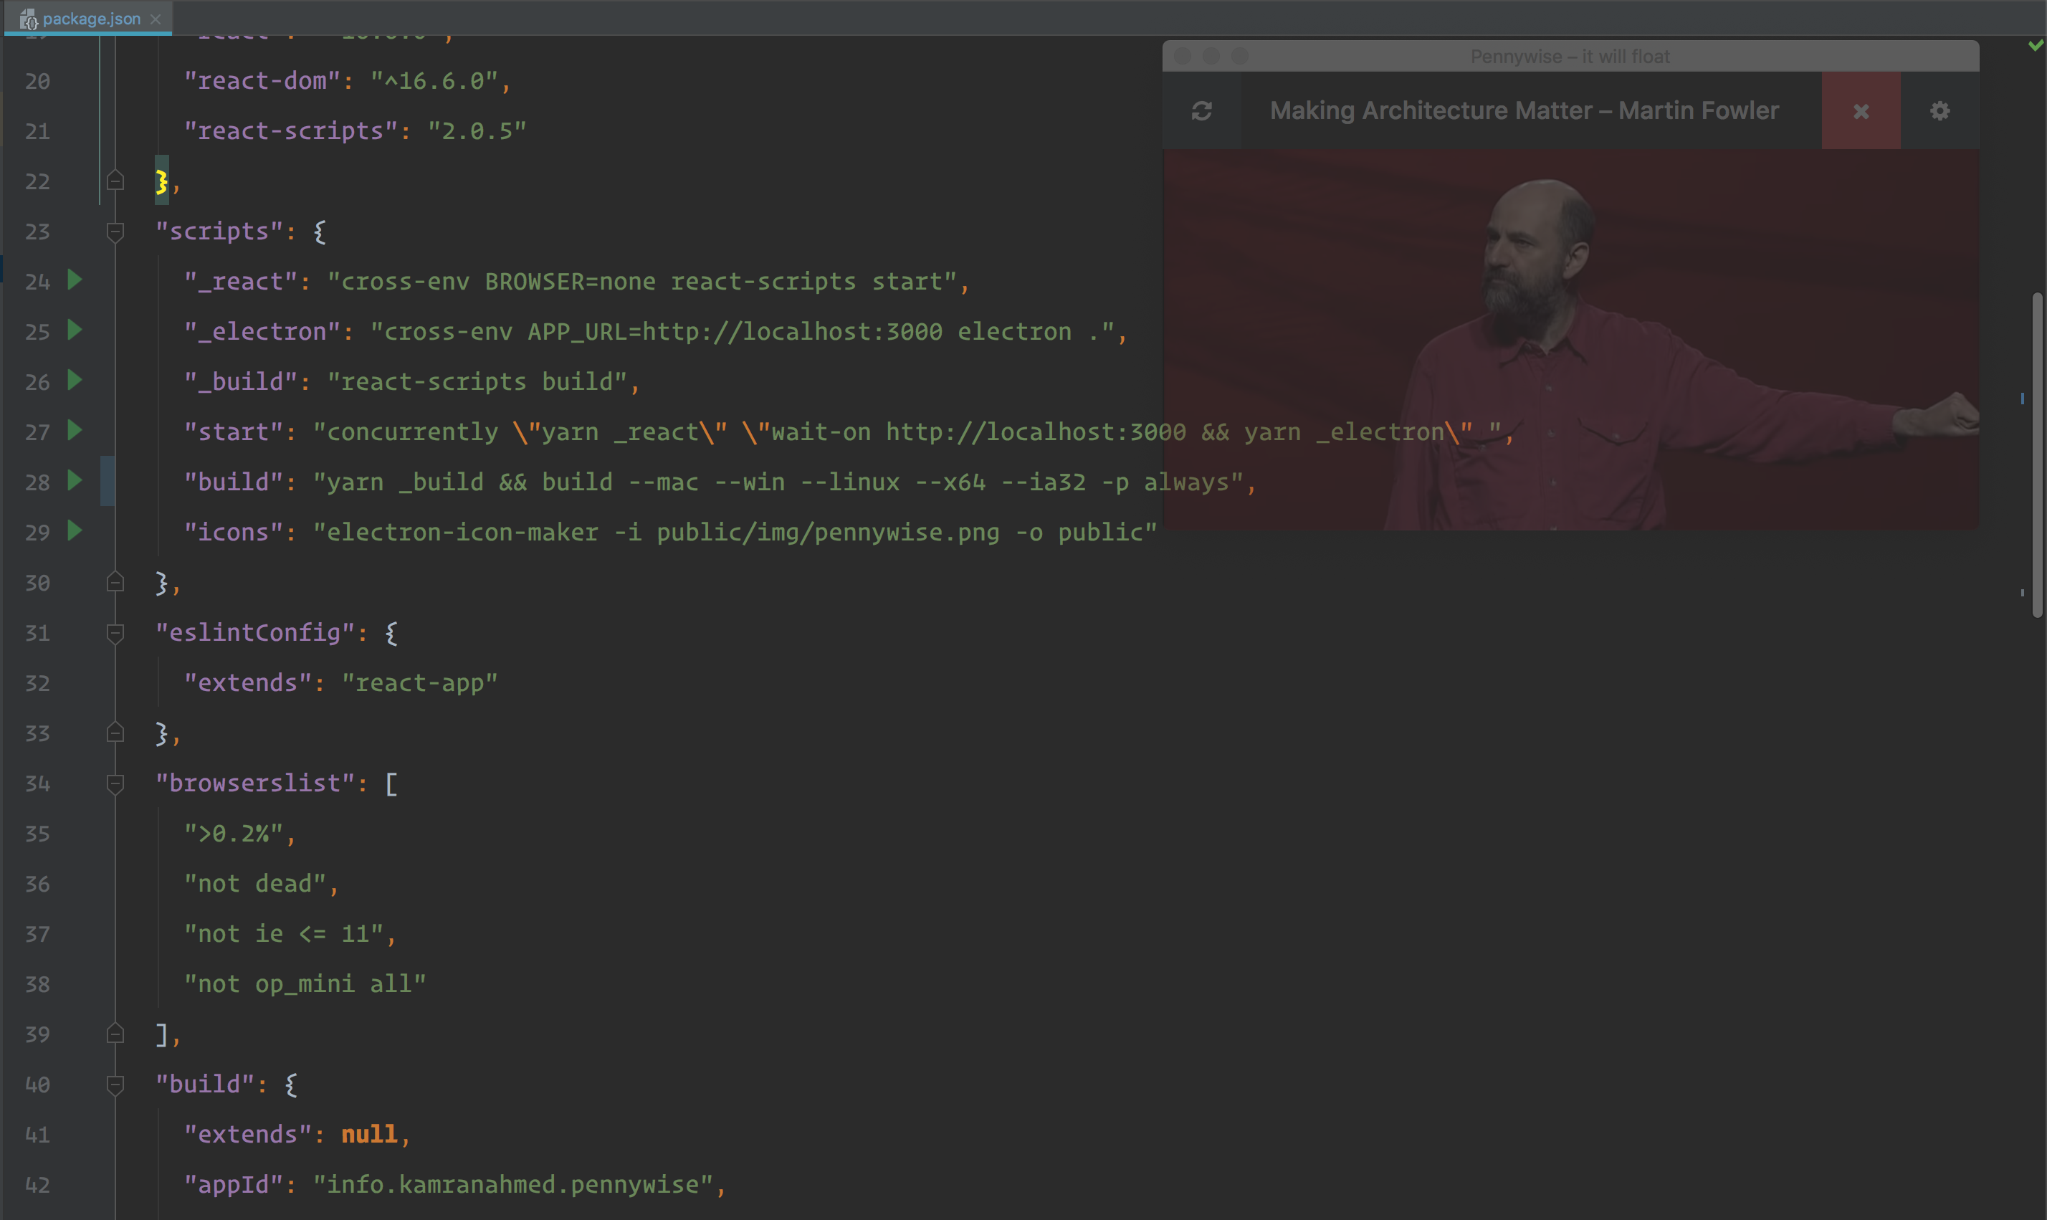Viewport: 2047px width, 1220px height.
Task: Run the build script on line 28
Action: coord(75,481)
